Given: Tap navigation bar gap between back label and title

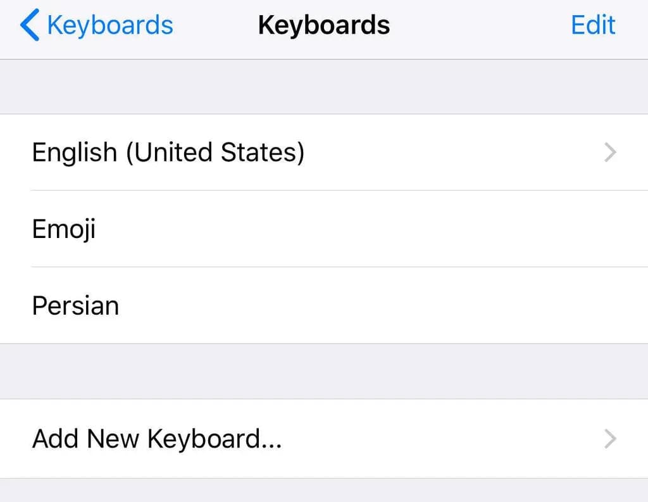Looking at the screenshot, I should coord(215,26).
